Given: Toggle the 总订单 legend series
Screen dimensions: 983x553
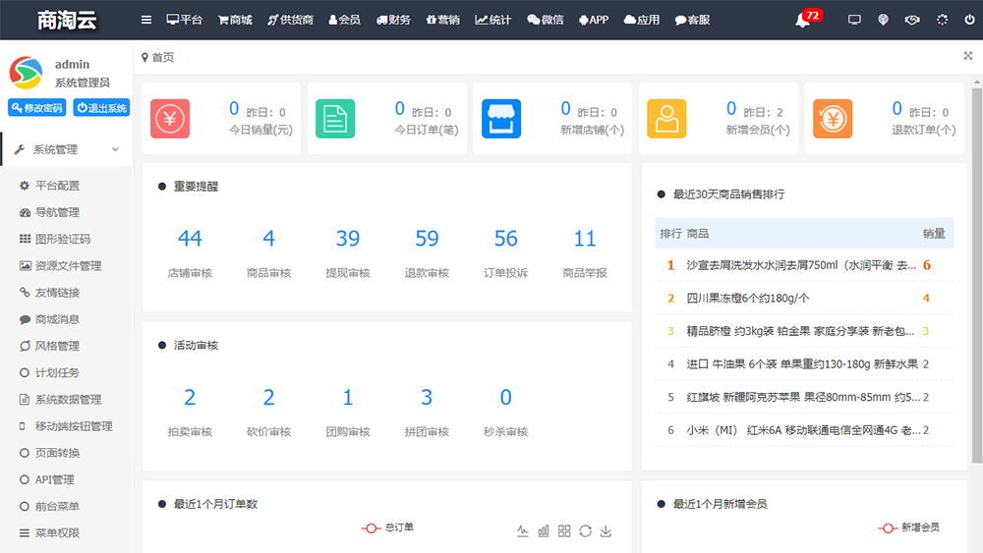Looking at the screenshot, I should click(x=387, y=527).
